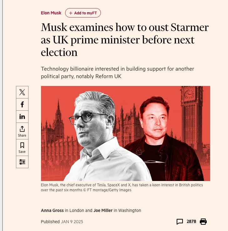Open reading settings sliders icon

tap(22, 162)
